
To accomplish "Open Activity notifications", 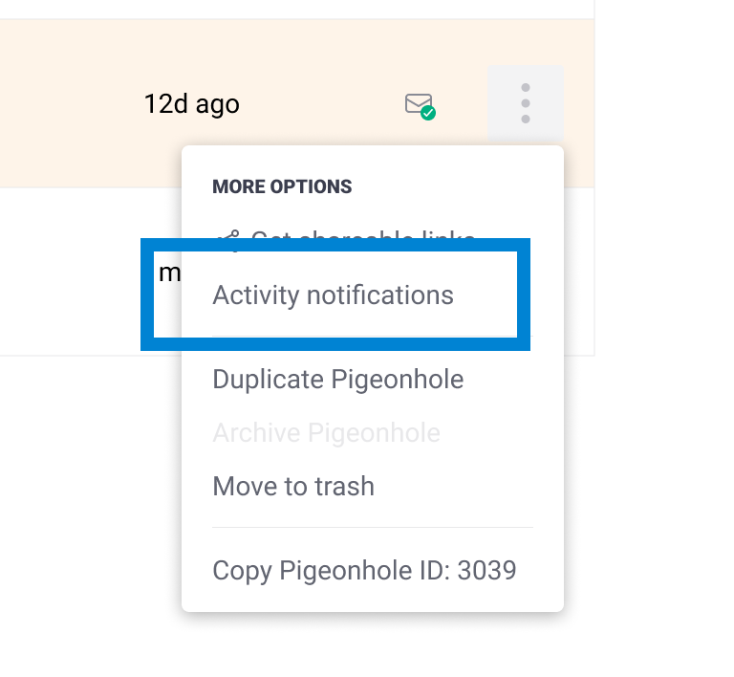I will 333,295.
